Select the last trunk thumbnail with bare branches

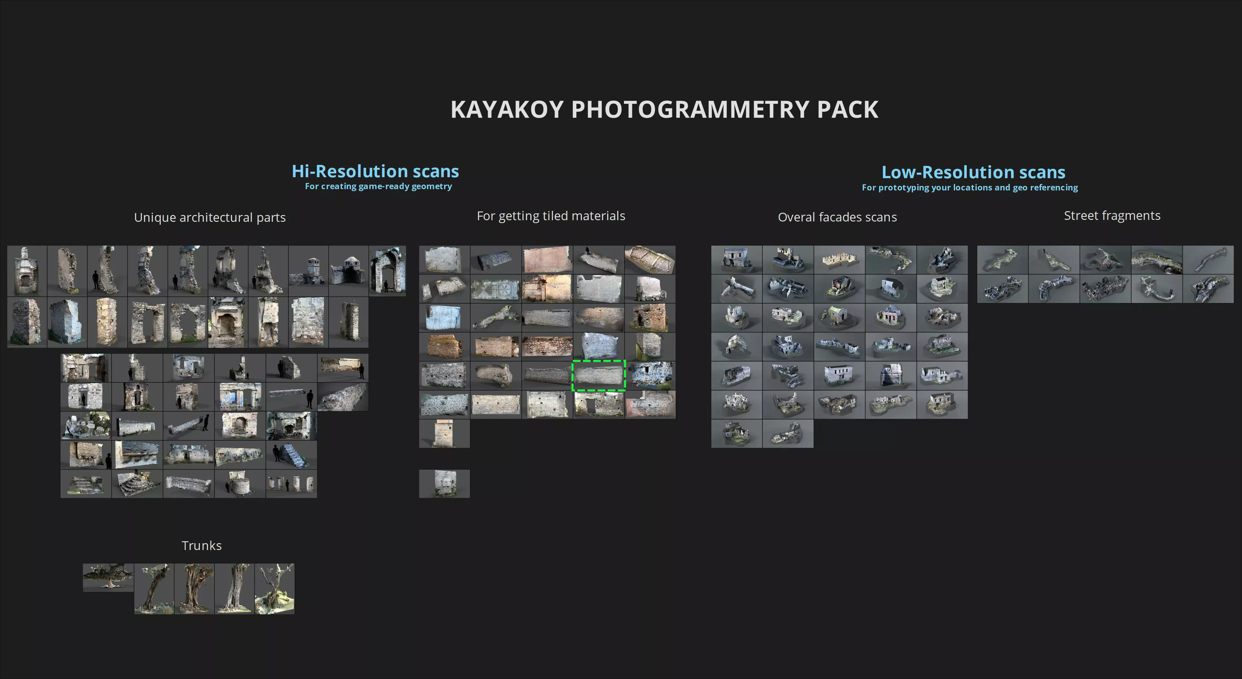click(274, 589)
